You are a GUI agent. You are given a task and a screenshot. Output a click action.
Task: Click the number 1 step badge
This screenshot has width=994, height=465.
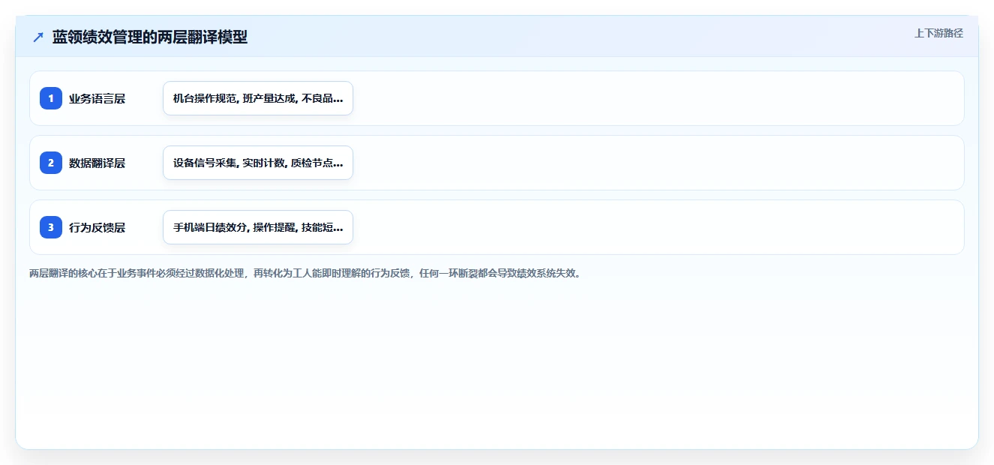coord(51,98)
